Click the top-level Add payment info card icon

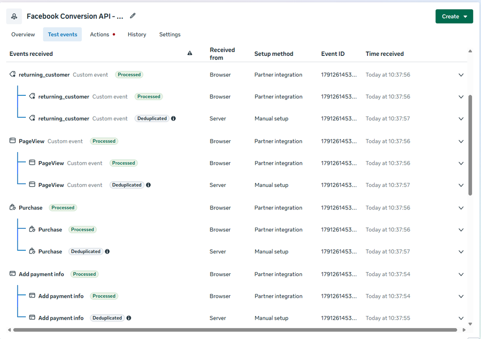tap(13, 273)
